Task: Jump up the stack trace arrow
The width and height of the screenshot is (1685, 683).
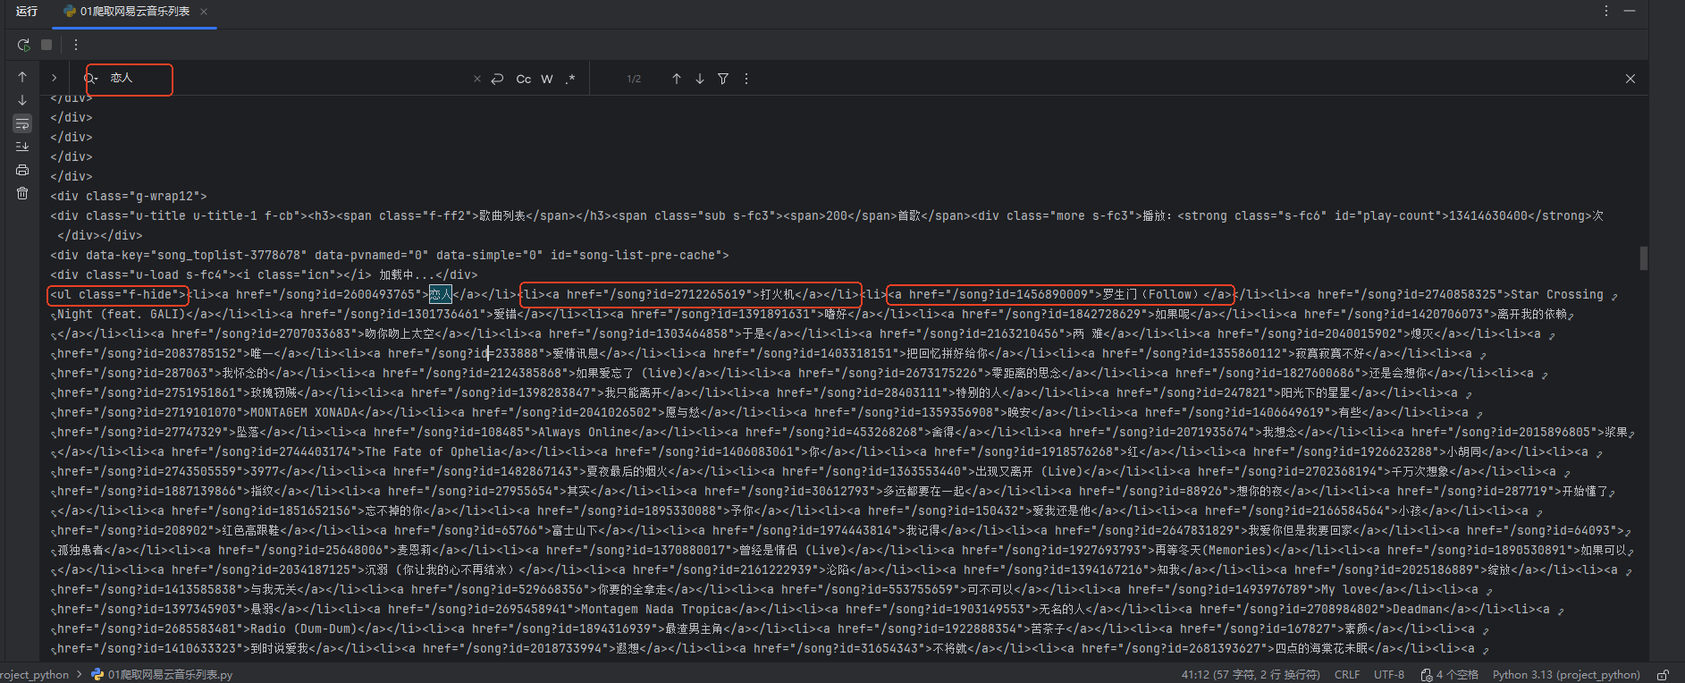Action: 22,77
